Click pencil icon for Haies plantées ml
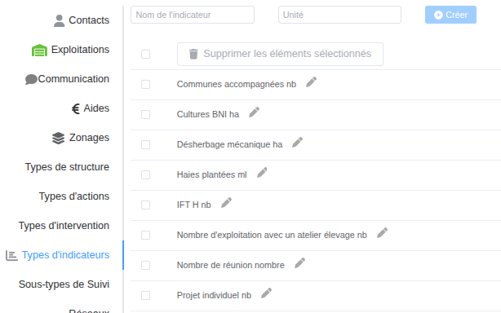501x313 pixels. (x=262, y=173)
